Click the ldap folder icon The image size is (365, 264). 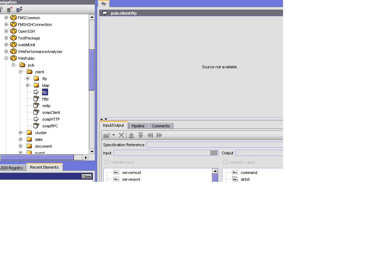click(x=36, y=85)
